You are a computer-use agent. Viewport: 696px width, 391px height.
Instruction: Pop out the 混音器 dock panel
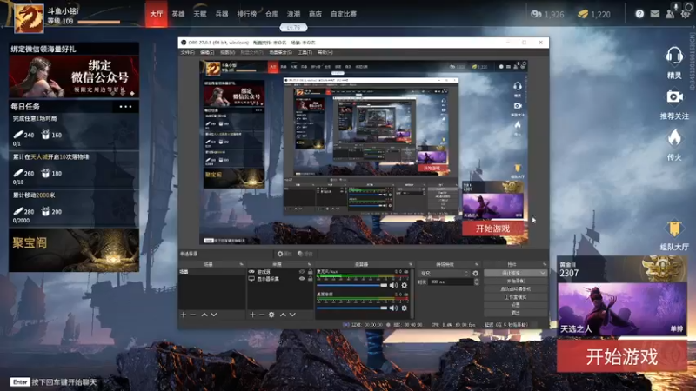tap(410, 264)
